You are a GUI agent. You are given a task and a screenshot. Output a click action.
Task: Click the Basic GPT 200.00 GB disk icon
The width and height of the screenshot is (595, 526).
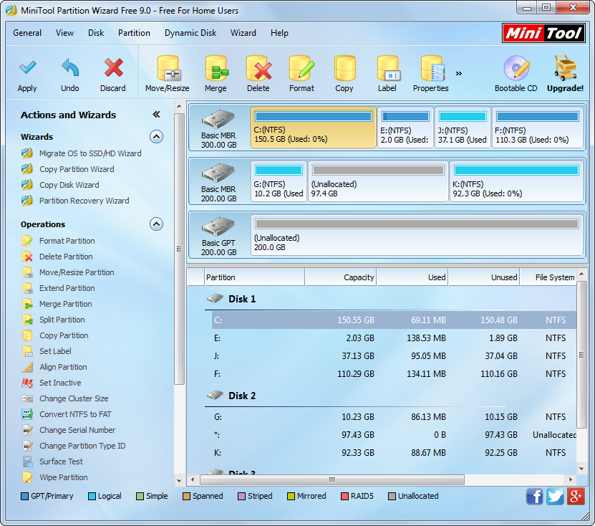218,226
